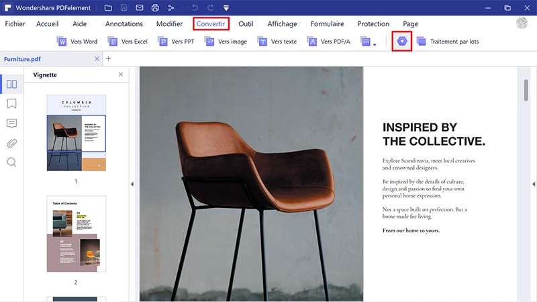
Task: Click Traitement par lots
Action: [x=448, y=42]
